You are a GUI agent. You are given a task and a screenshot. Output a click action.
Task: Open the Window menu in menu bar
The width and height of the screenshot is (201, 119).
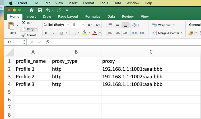click(x=133, y=3)
